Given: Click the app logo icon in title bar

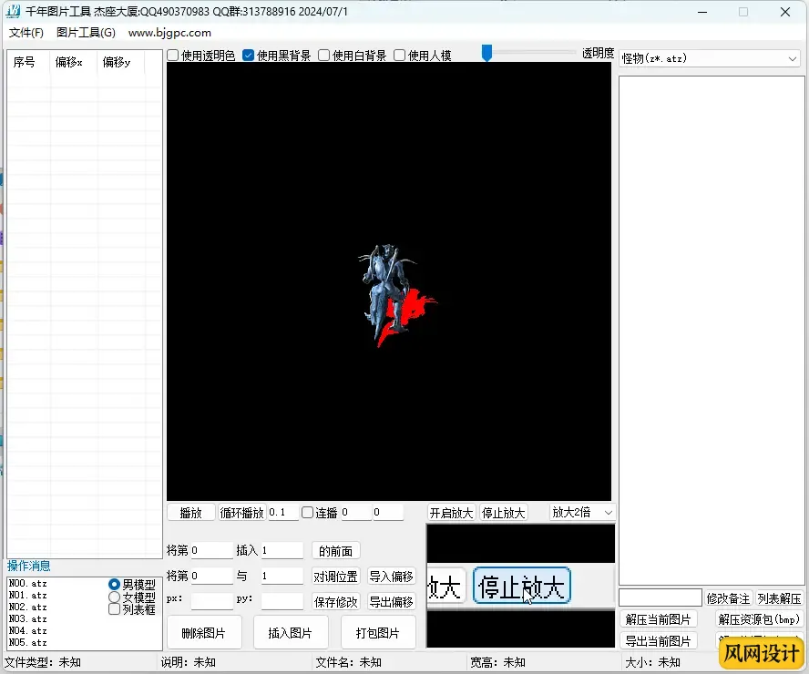Looking at the screenshot, I should click(14, 12).
